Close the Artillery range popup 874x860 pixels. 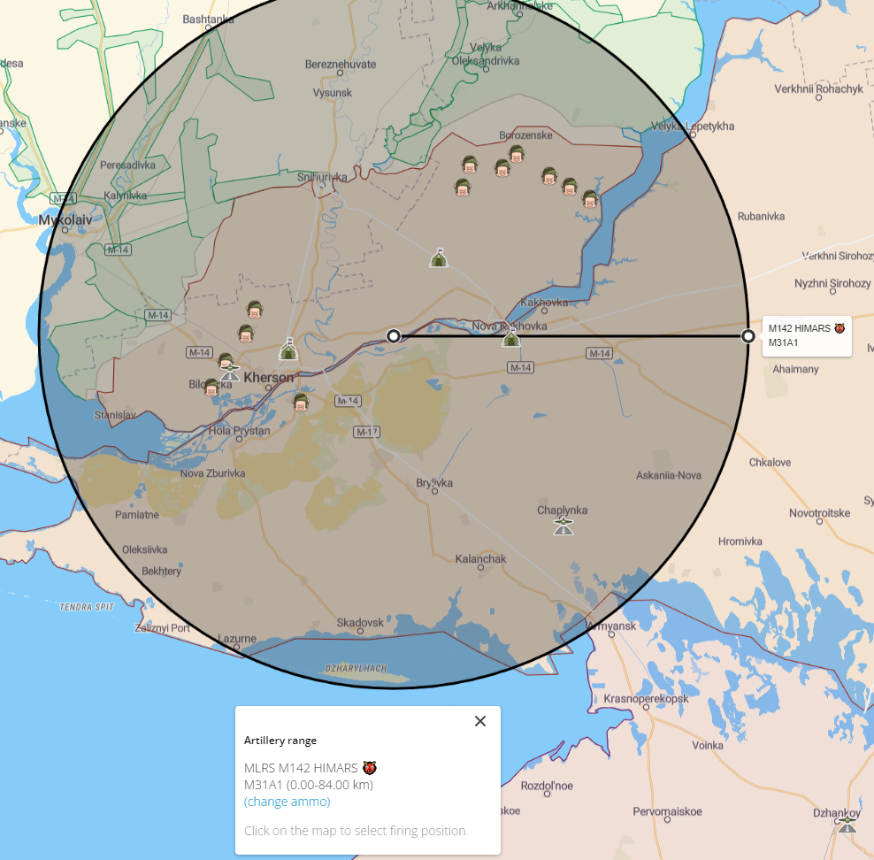coord(480,721)
